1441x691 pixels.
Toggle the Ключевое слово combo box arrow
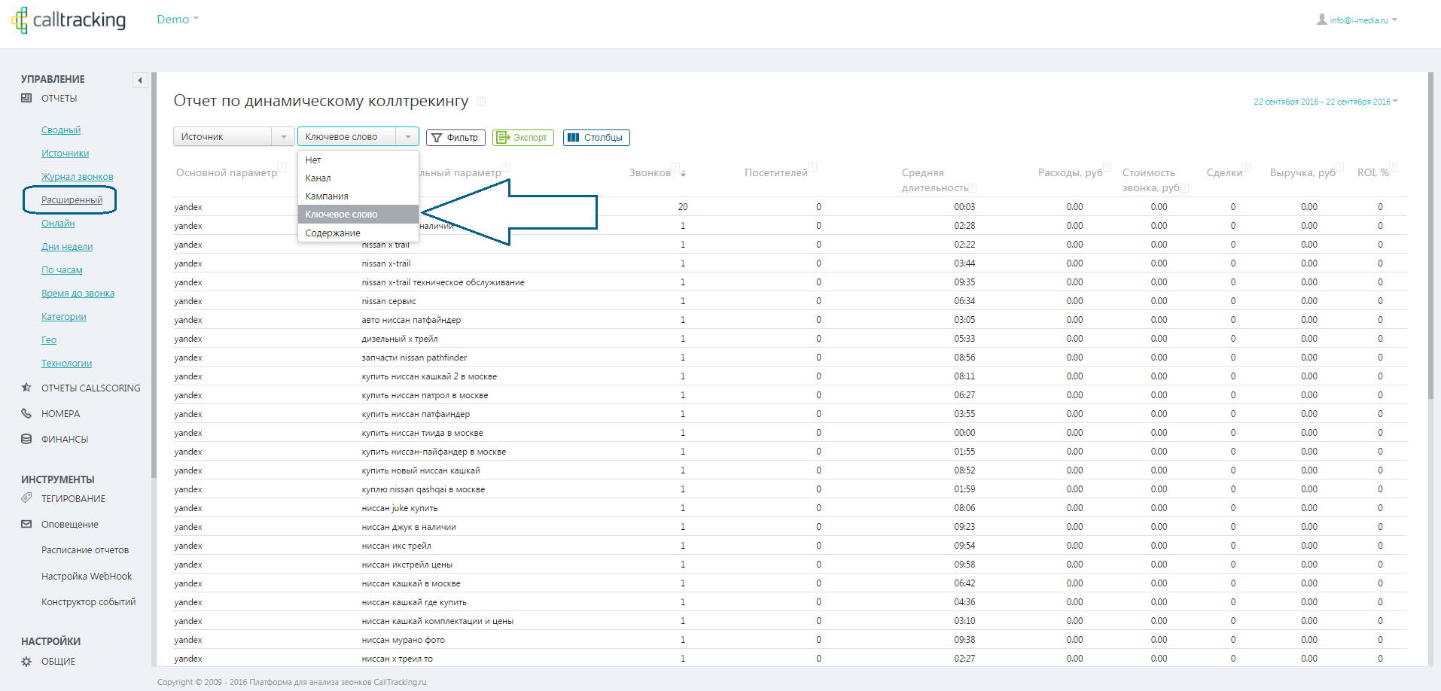[408, 136]
